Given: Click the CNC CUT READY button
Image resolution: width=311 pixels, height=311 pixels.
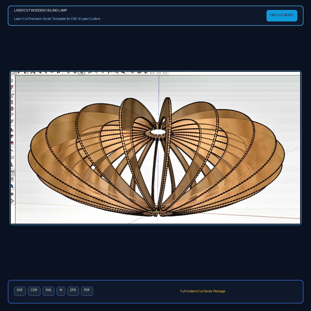Looking at the screenshot, I should coord(282,16).
